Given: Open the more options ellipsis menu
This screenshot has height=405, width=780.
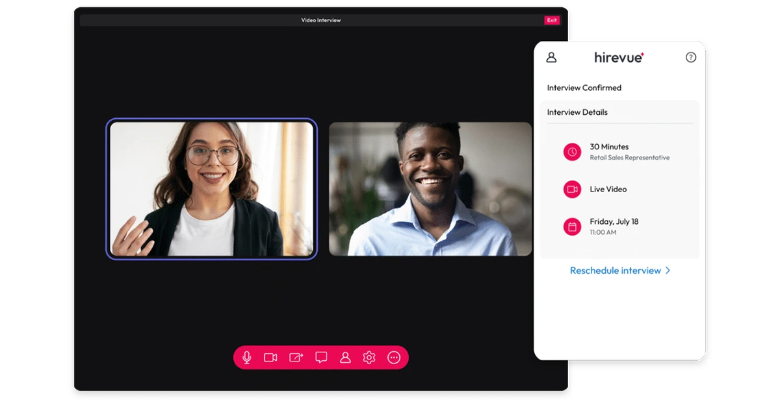Looking at the screenshot, I should (393, 357).
